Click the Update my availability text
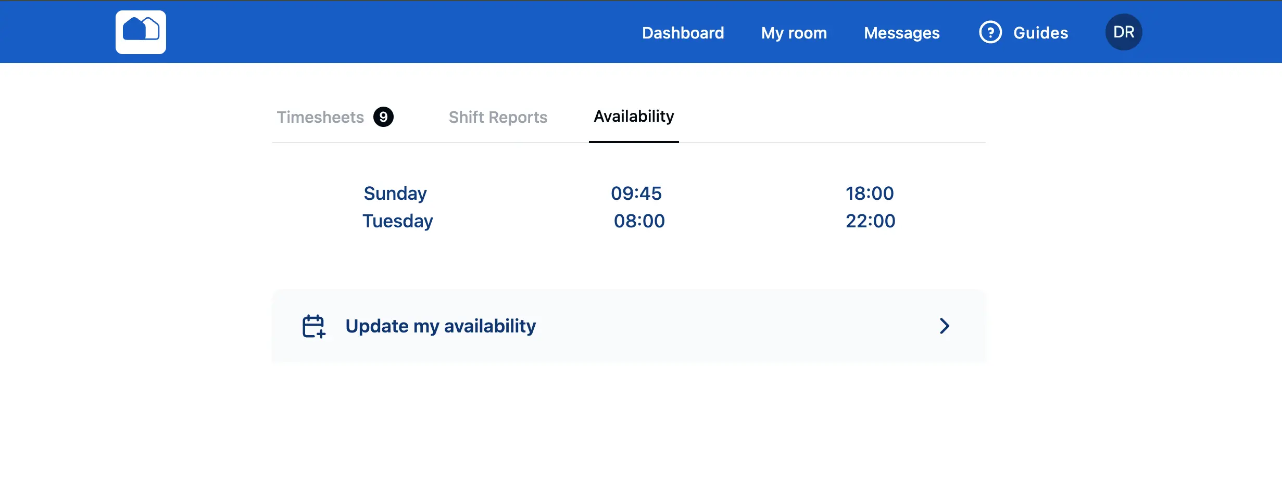The image size is (1282, 488). [x=441, y=326]
